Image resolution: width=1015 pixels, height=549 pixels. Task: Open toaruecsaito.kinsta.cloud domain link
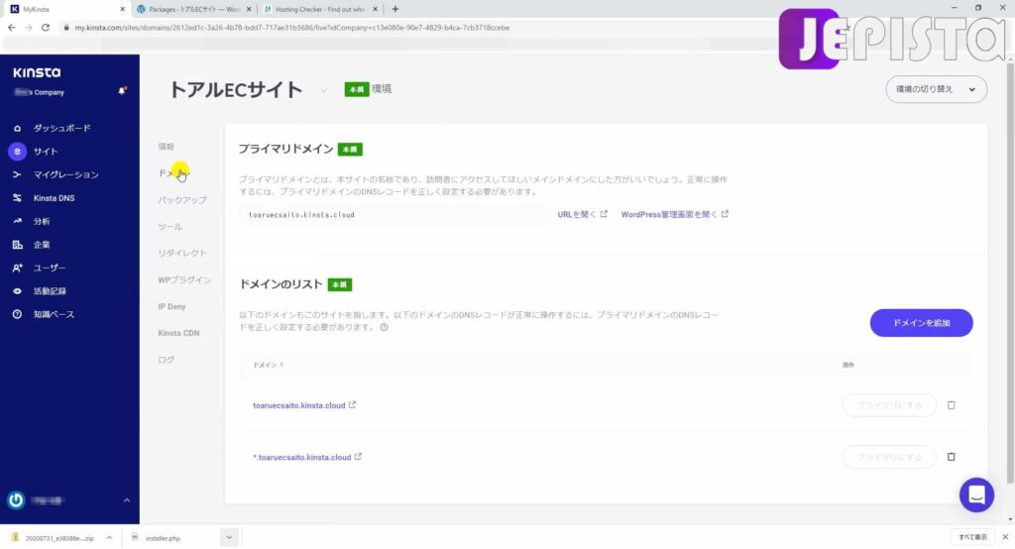304,405
